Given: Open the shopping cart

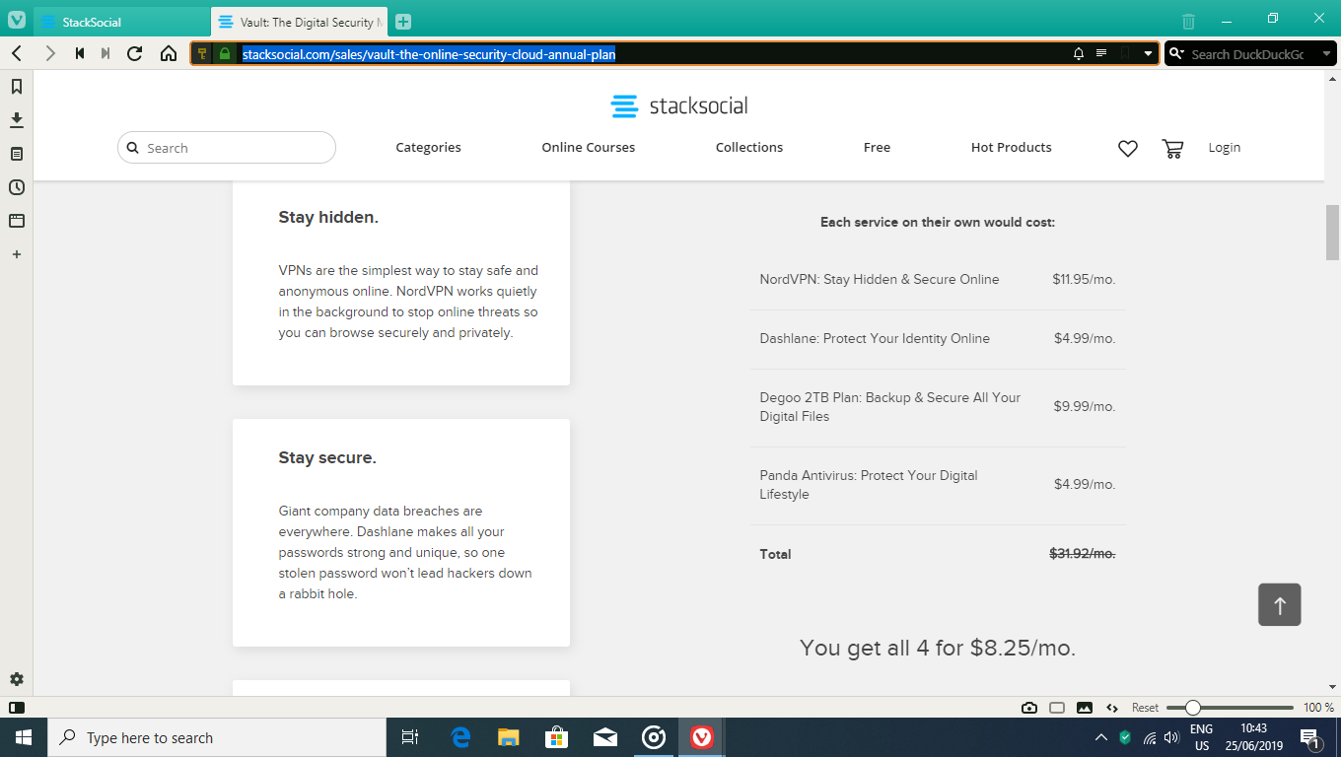Looking at the screenshot, I should tap(1172, 148).
